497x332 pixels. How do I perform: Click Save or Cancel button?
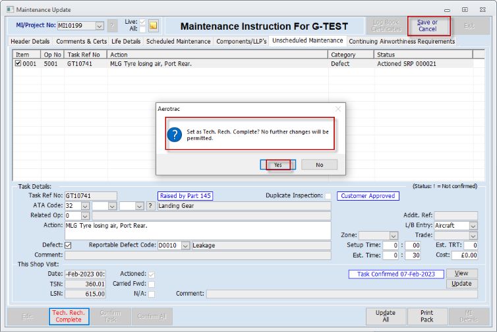(427, 26)
